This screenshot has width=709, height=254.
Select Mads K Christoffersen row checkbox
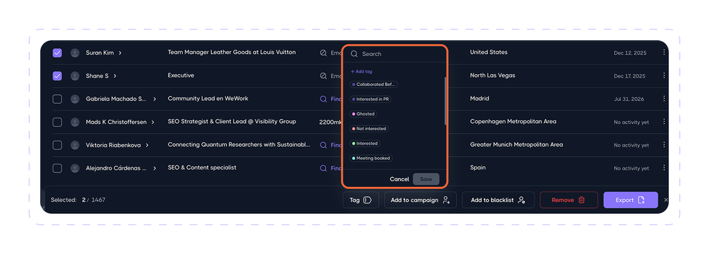tap(57, 122)
